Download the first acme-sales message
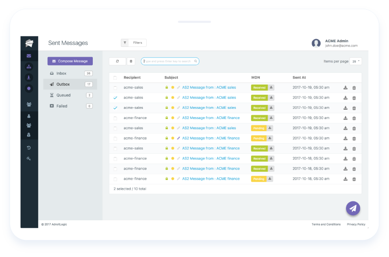 [345, 87]
